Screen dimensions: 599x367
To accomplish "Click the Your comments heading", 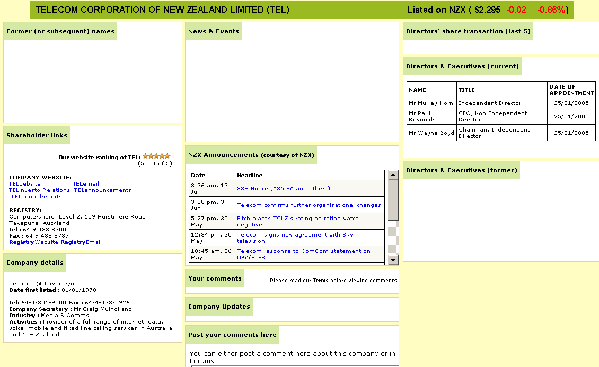I will 215,278.
